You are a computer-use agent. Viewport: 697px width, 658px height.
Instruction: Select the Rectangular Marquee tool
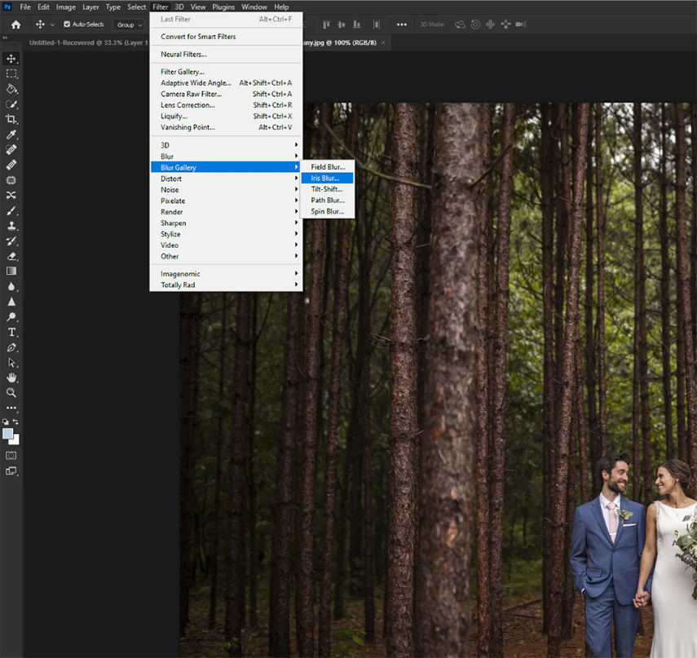click(11, 73)
